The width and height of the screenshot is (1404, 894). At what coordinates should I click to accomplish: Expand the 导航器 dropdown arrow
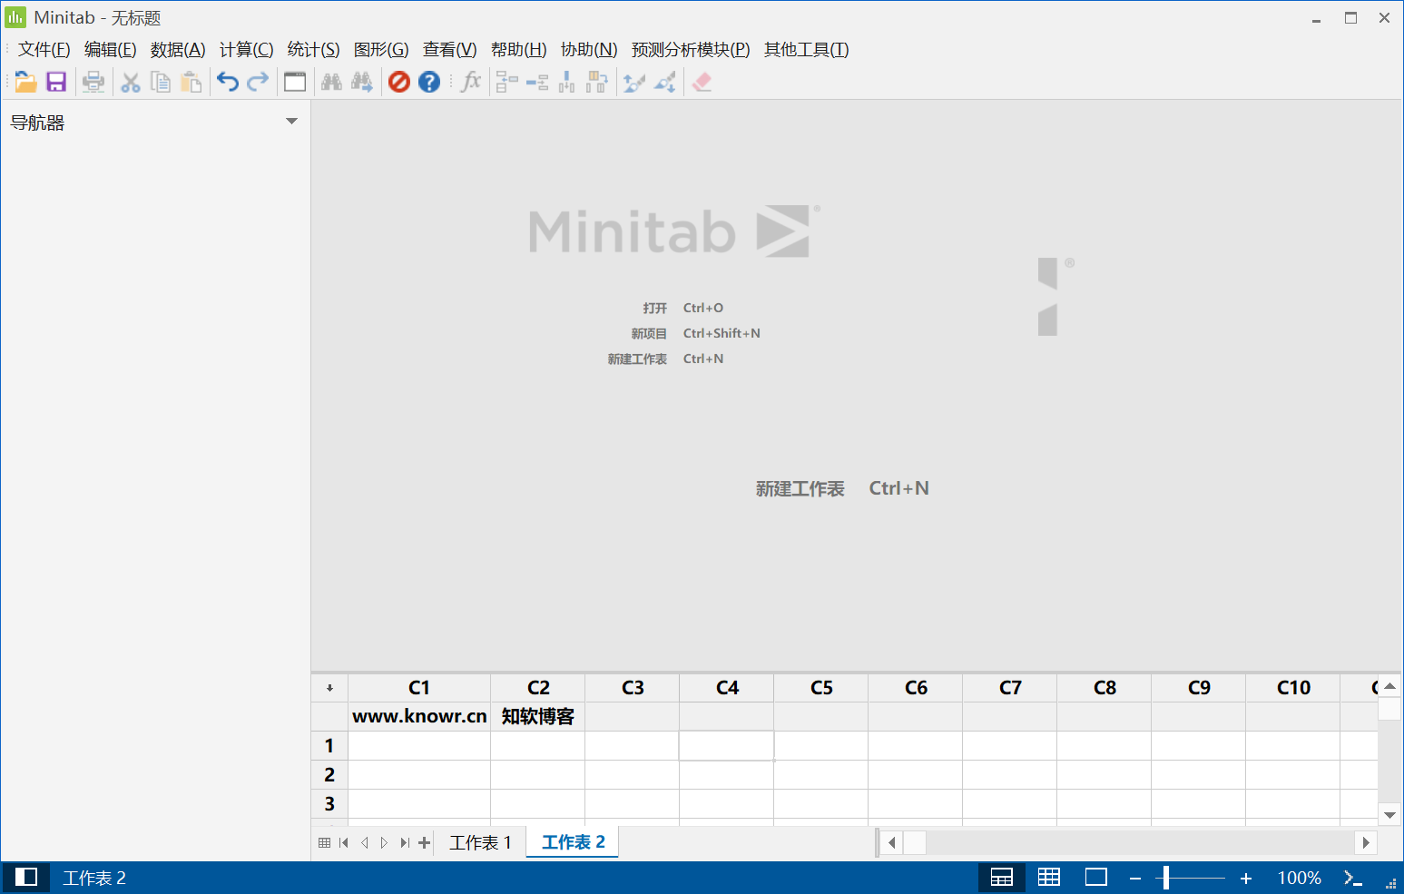291,122
